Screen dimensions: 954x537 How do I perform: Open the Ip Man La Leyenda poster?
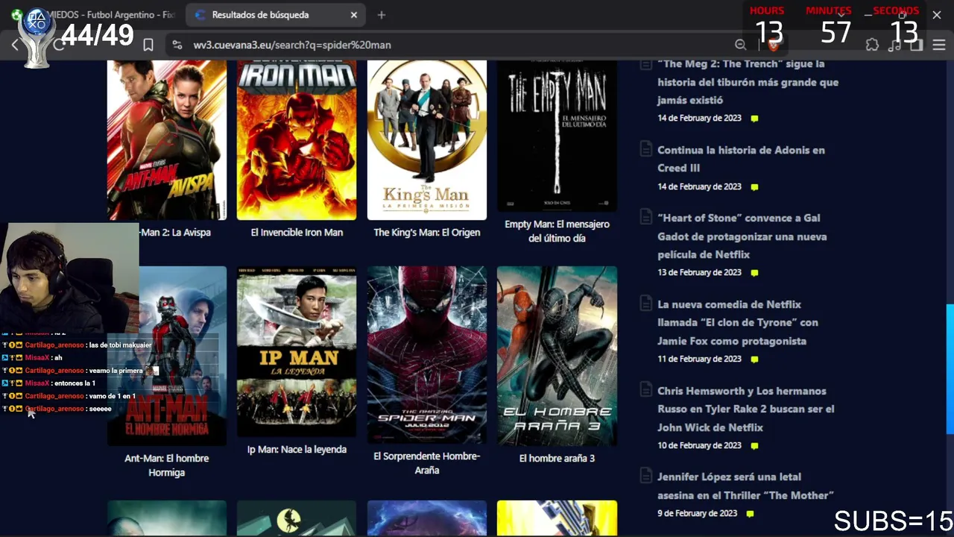coord(297,351)
